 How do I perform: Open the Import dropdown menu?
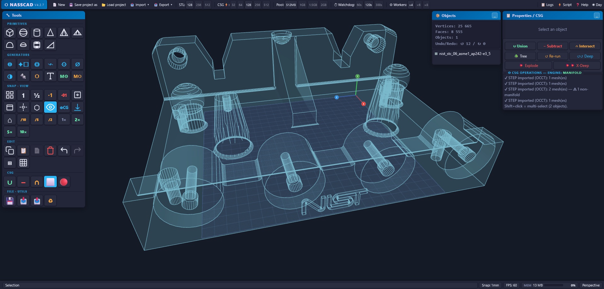[x=140, y=5]
